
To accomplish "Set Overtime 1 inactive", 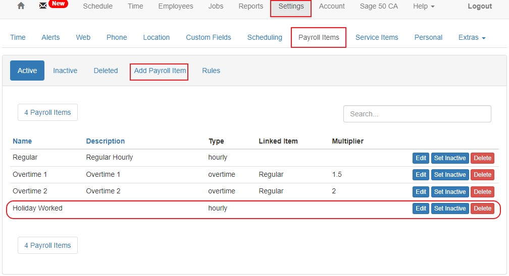I will point(450,175).
